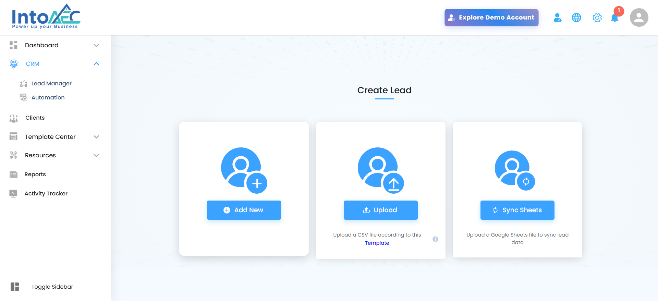Click the Add New button

pos(244,210)
